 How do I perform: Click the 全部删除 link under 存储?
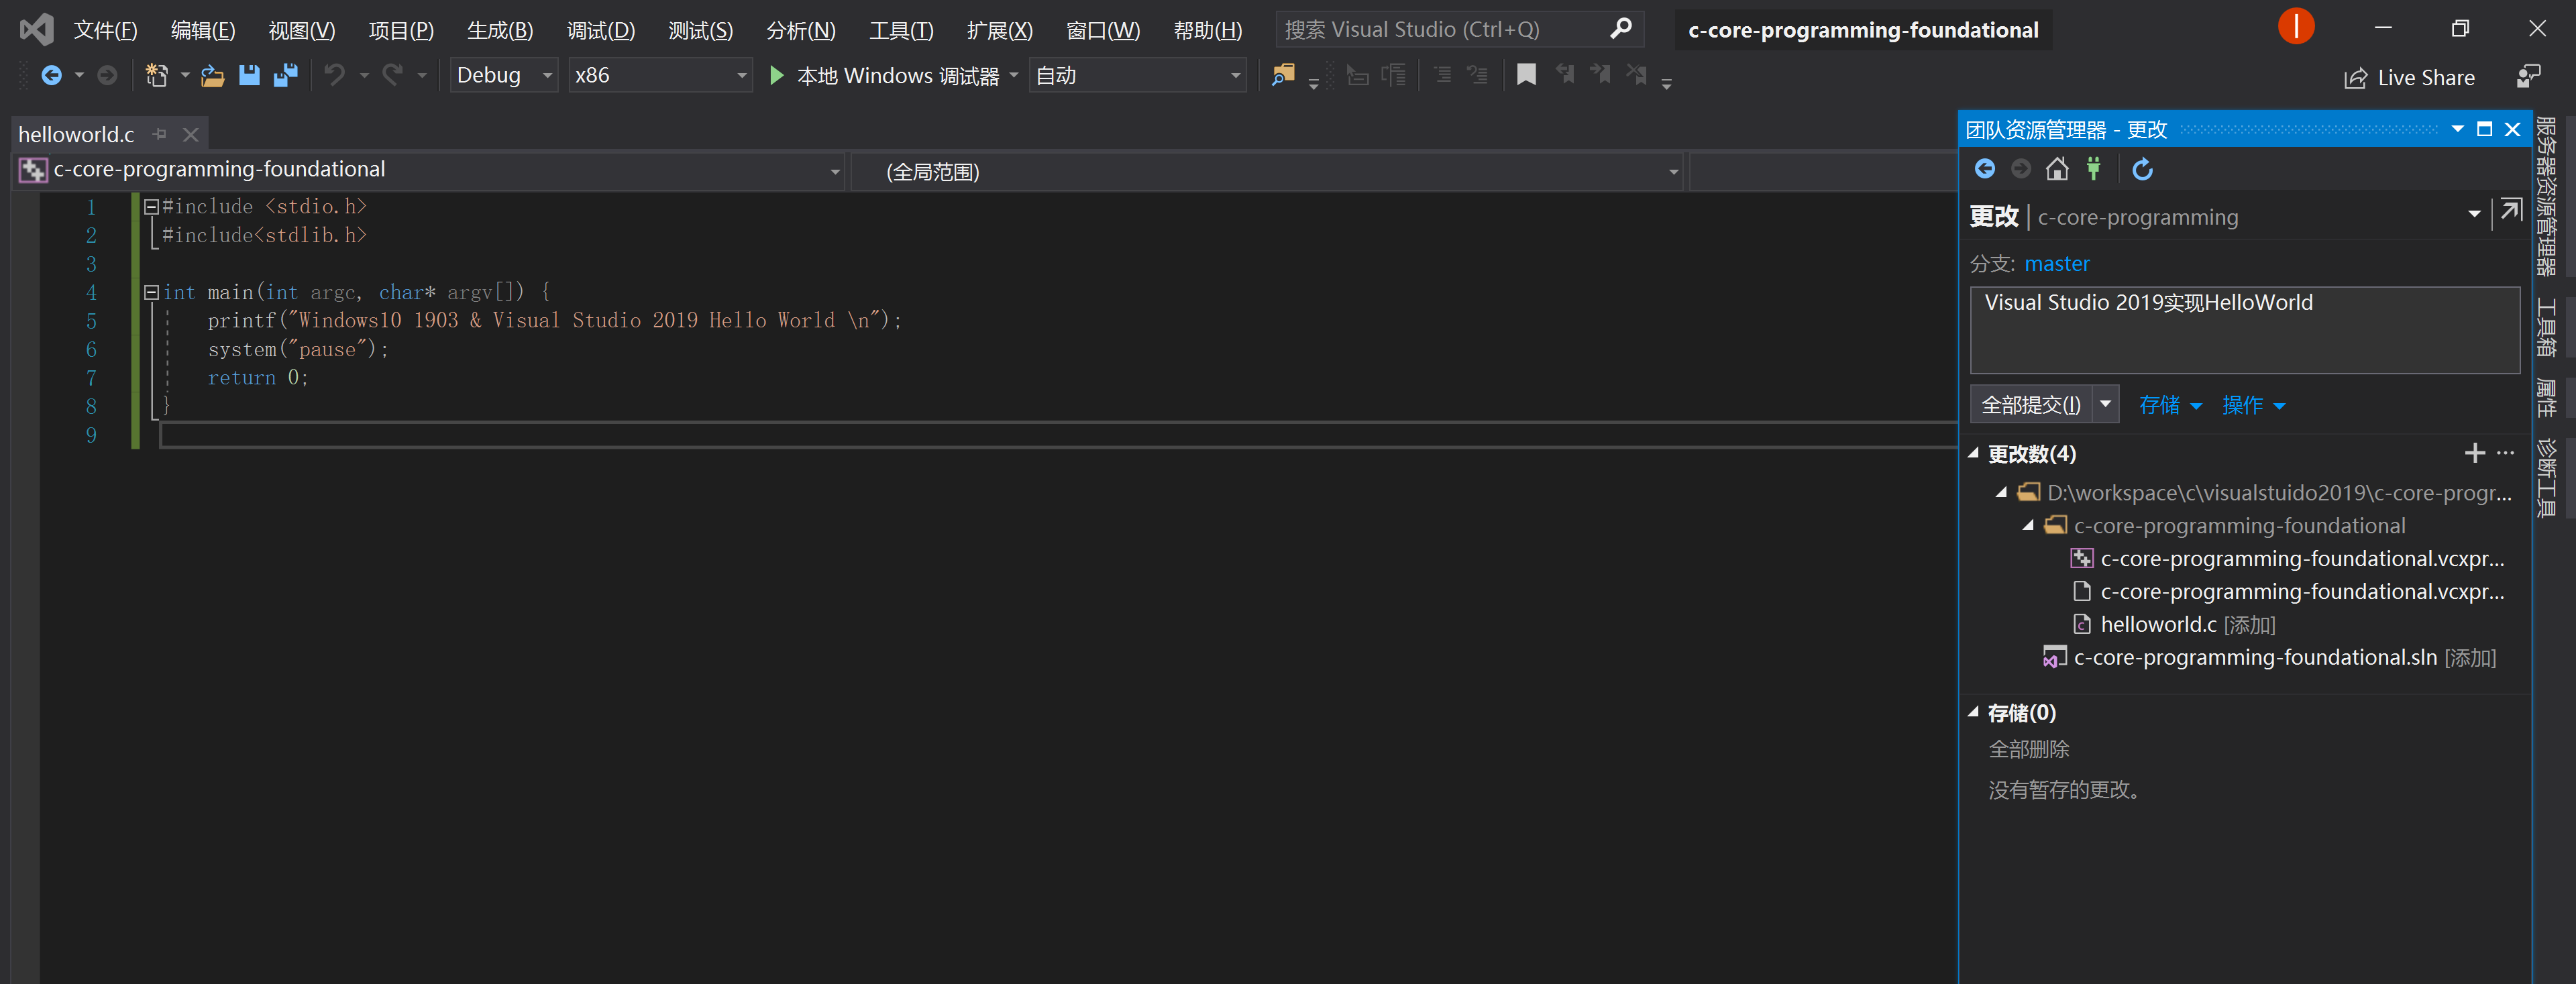tap(2028, 748)
